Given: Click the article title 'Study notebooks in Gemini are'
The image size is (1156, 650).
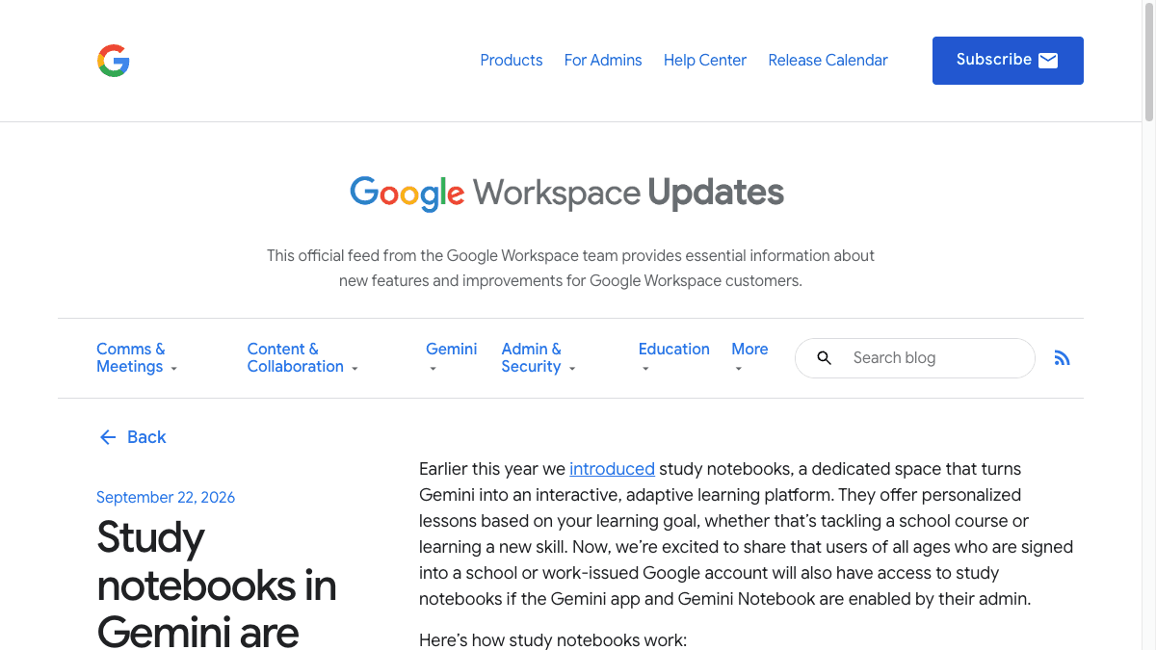Looking at the screenshot, I should click(217, 584).
